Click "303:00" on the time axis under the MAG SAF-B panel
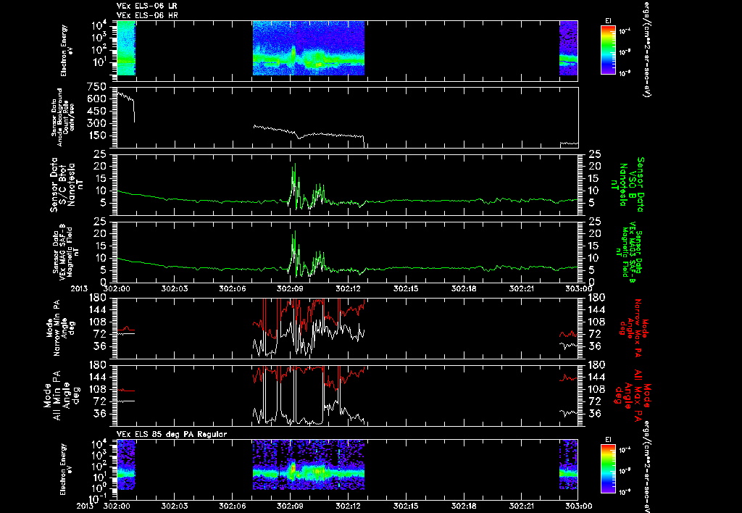This screenshot has width=742, height=513. tap(578, 288)
